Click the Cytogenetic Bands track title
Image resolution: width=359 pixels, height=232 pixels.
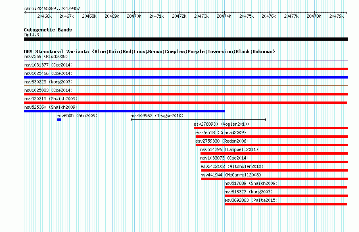[48, 30]
